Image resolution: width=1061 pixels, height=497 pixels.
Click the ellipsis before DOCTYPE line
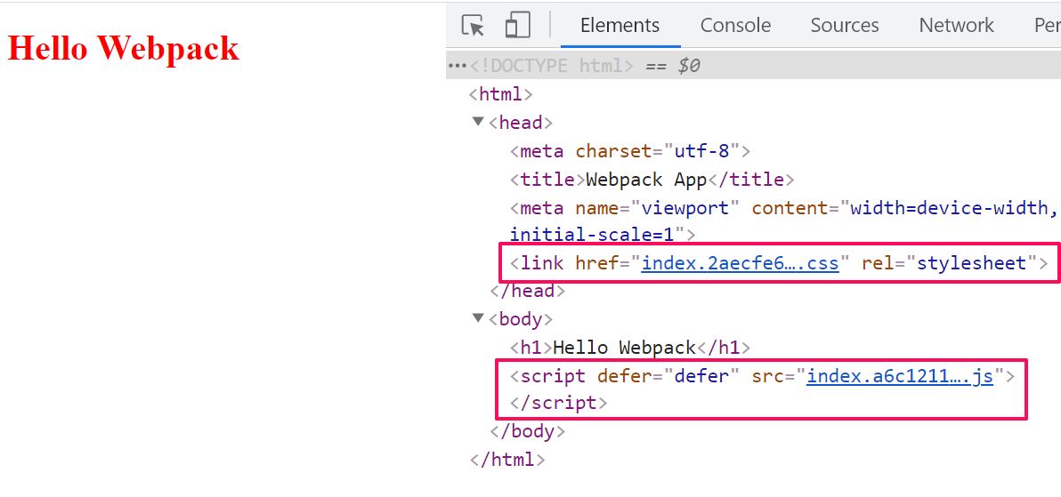click(458, 67)
